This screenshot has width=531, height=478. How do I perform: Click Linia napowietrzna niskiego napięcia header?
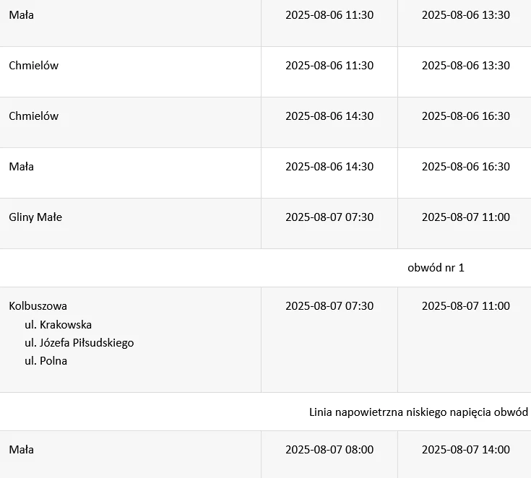(x=420, y=412)
